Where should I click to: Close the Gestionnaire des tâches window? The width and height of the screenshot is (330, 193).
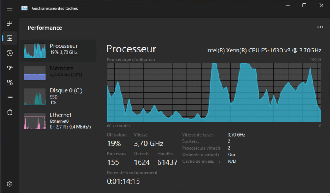[x=322, y=5]
